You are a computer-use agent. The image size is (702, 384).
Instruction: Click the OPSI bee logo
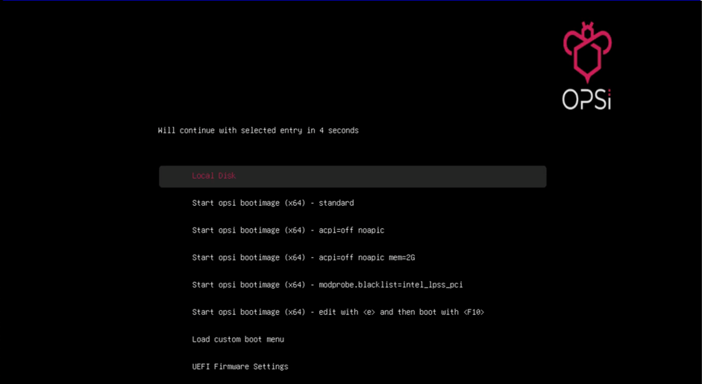587,66
